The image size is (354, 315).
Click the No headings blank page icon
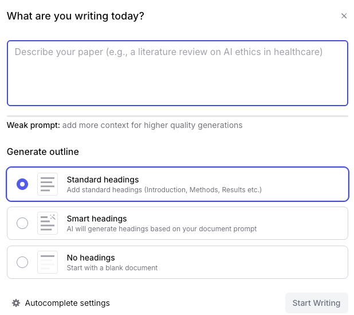(x=48, y=262)
